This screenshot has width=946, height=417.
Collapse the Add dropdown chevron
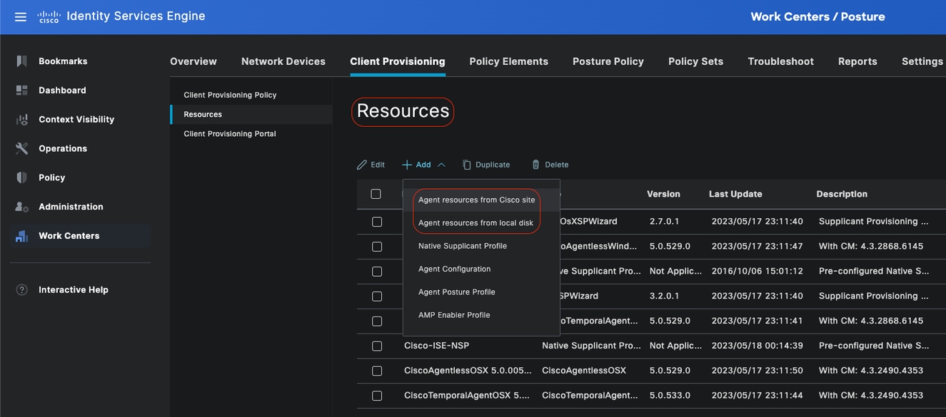pos(441,165)
